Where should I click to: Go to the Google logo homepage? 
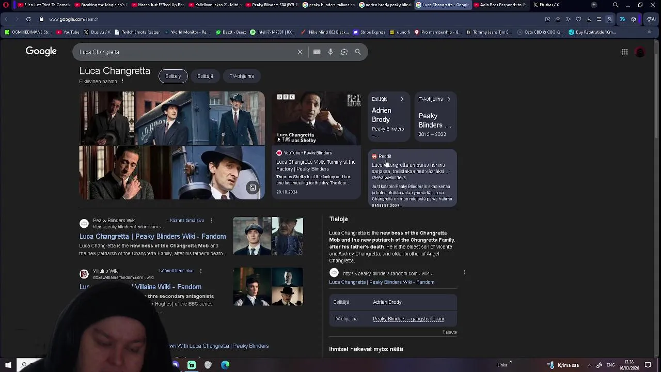pyautogui.click(x=41, y=51)
